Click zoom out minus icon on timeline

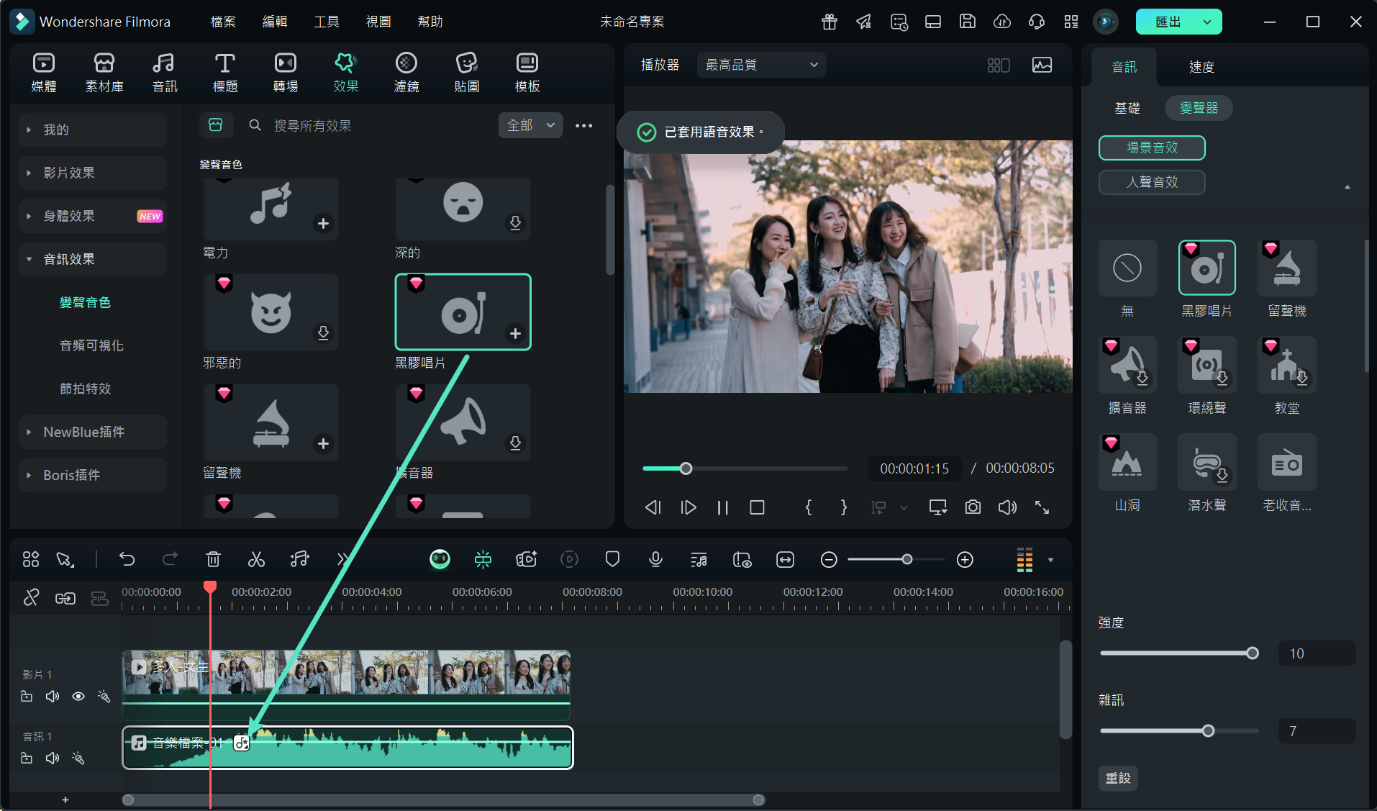click(829, 559)
